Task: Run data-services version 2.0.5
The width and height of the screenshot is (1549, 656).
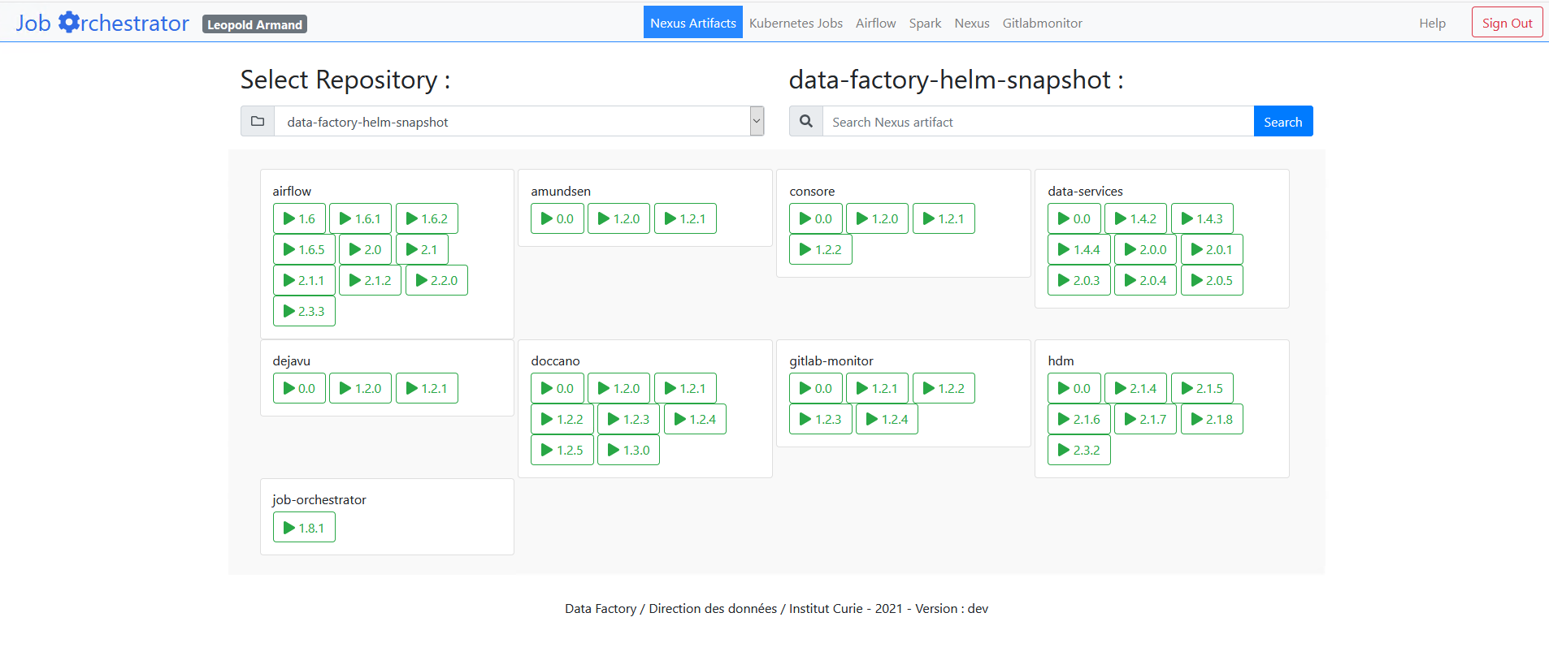Action: 1212,280
